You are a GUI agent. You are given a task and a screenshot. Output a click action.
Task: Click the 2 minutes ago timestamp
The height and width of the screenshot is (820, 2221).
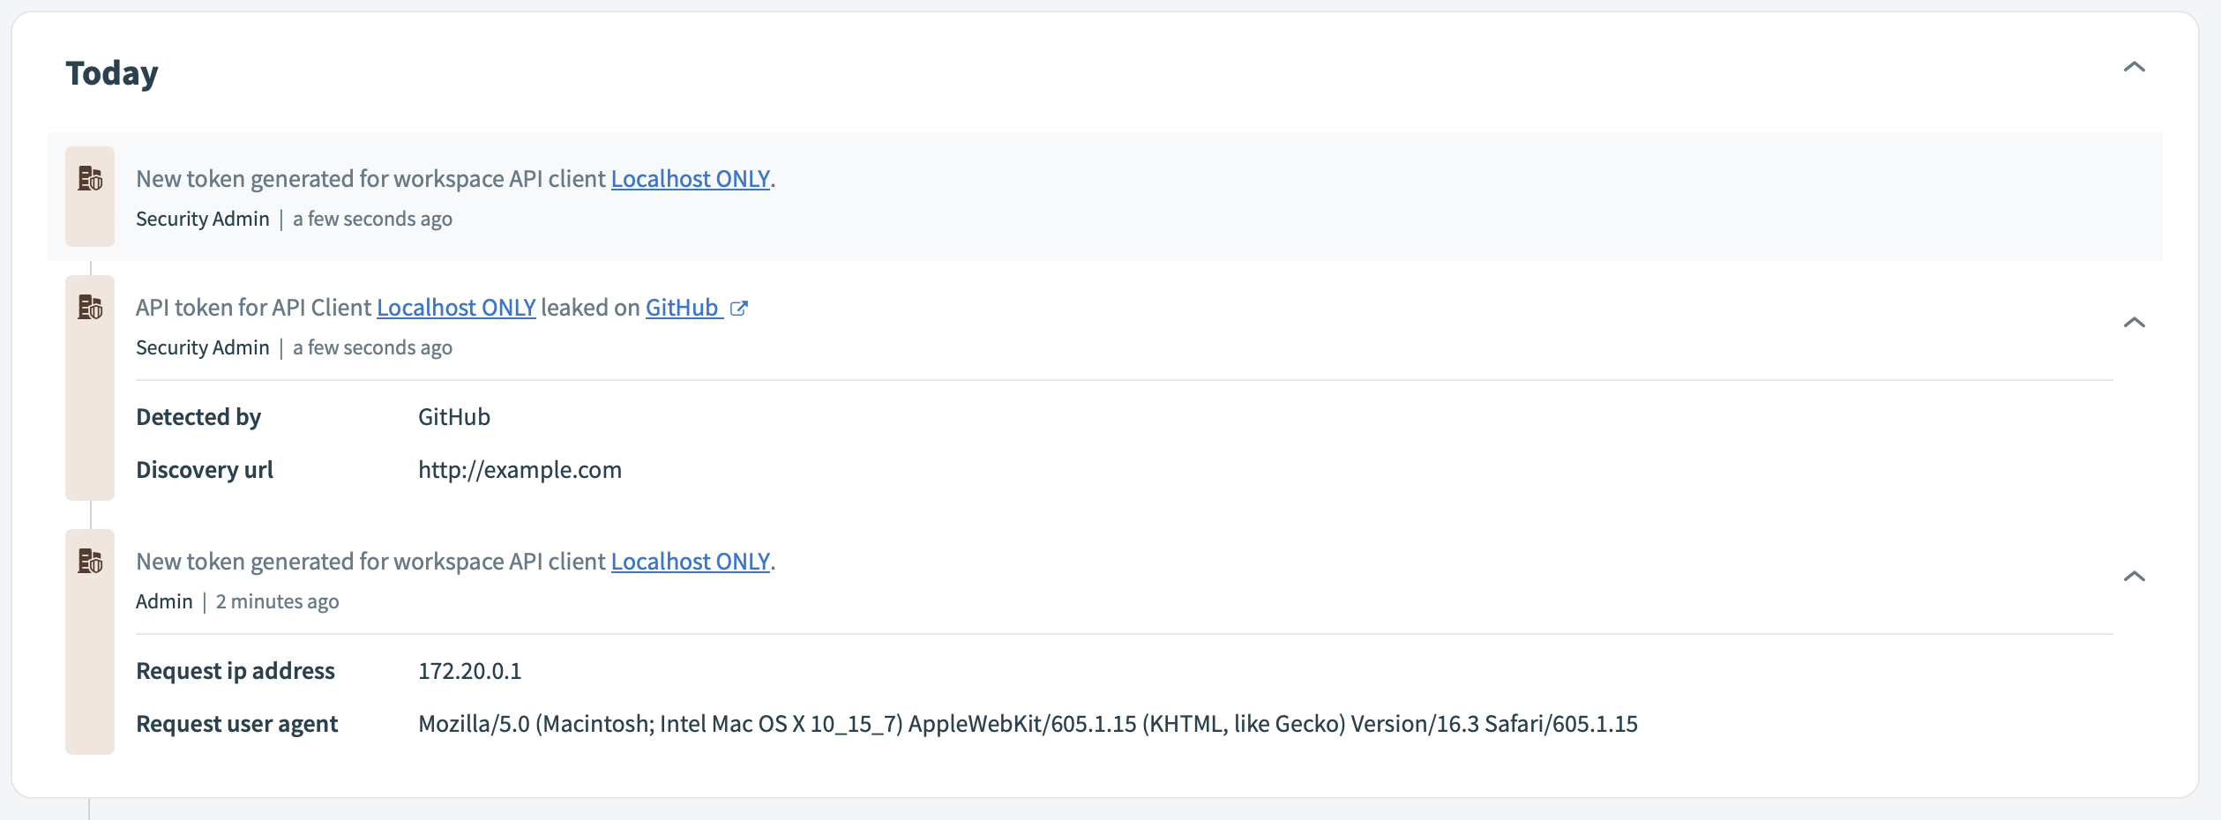tap(277, 602)
